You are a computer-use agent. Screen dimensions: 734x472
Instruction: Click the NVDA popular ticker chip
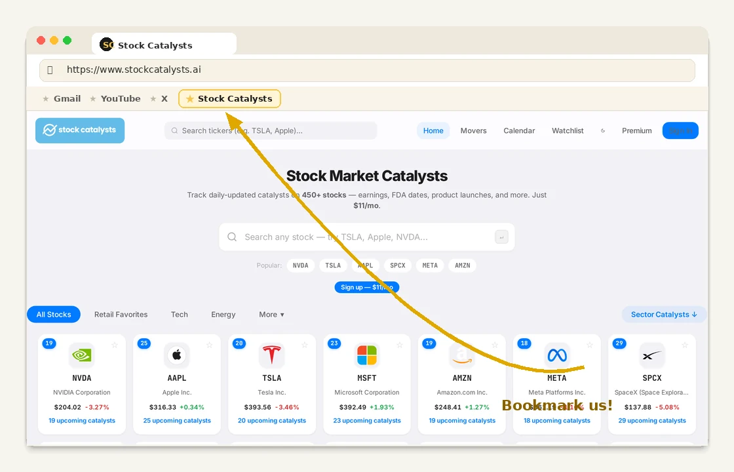pyautogui.click(x=301, y=265)
